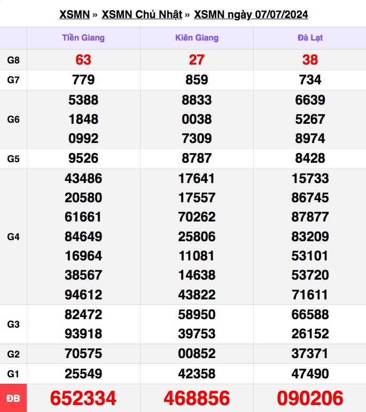
Task: Select G4 number 84649
Action: click(83, 236)
